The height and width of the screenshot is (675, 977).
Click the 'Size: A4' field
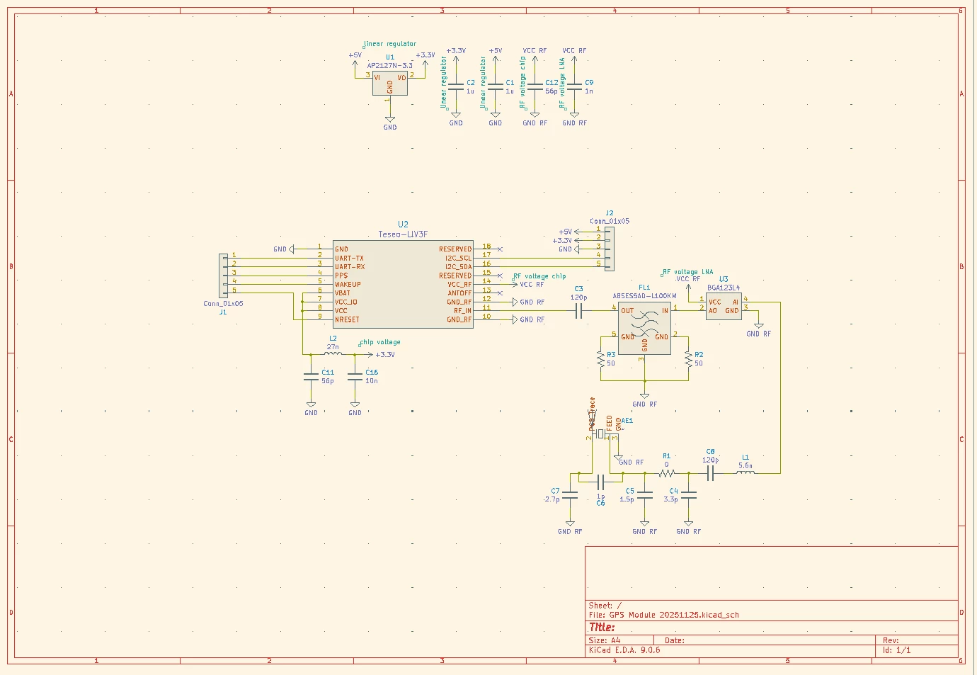(x=605, y=640)
